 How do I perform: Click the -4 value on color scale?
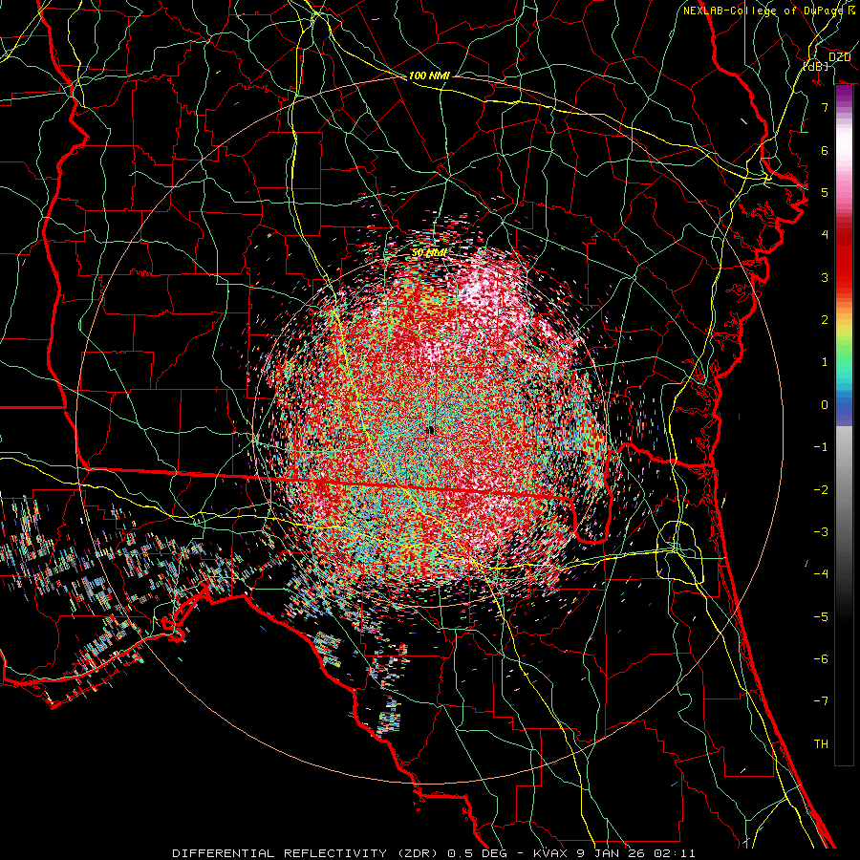[821, 573]
